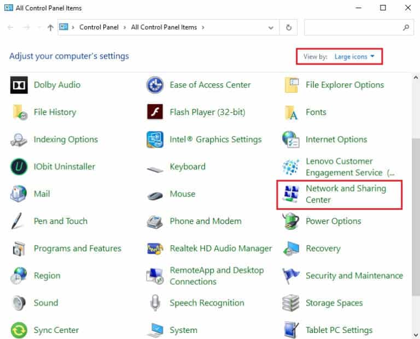Open the Mail icon

pos(19,194)
